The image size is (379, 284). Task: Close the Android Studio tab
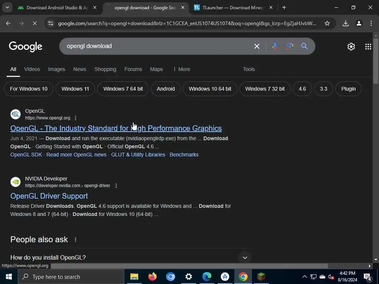95,7
